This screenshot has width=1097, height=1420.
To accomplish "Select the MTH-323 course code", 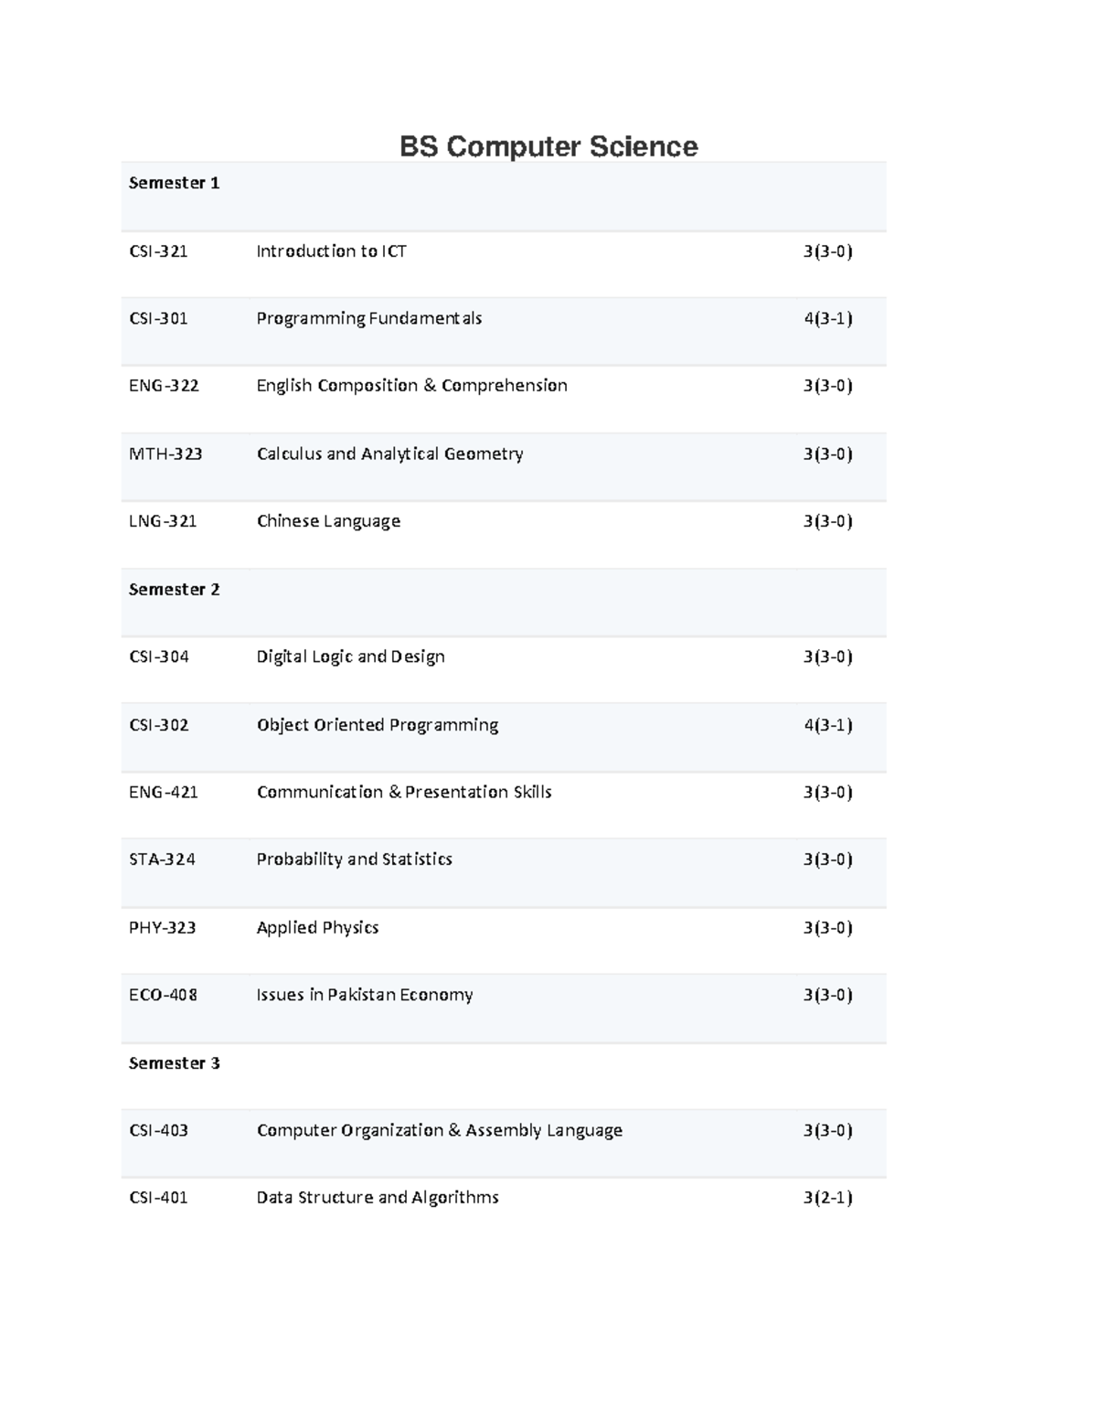I will [x=165, y=454].
